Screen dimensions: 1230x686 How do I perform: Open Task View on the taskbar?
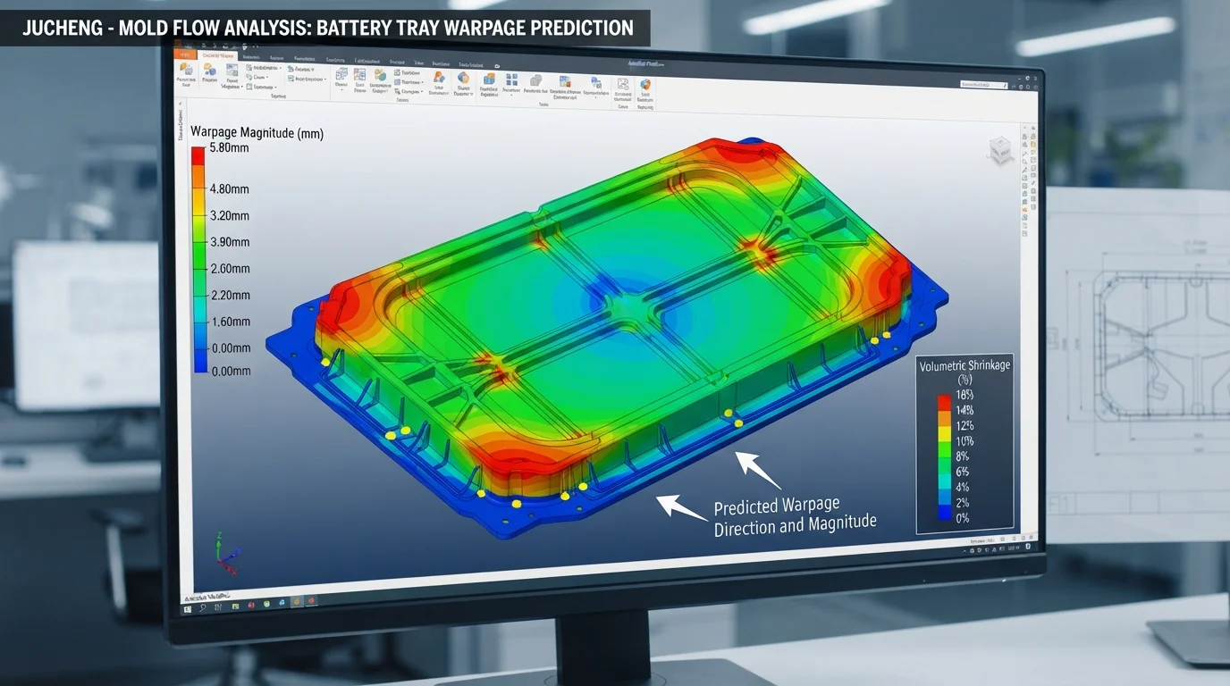click(218, 607)
